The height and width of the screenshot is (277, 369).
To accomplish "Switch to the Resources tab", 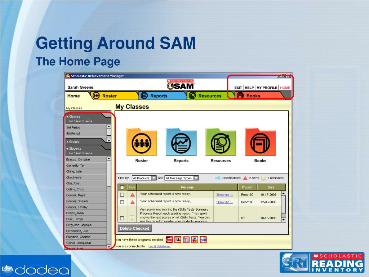I will point(210,96).
